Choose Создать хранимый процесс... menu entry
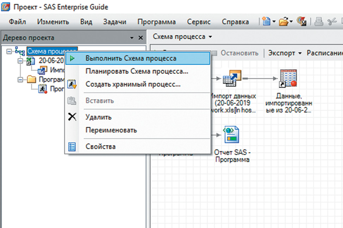Screen dimensions: 343x228 pos(138,84)
